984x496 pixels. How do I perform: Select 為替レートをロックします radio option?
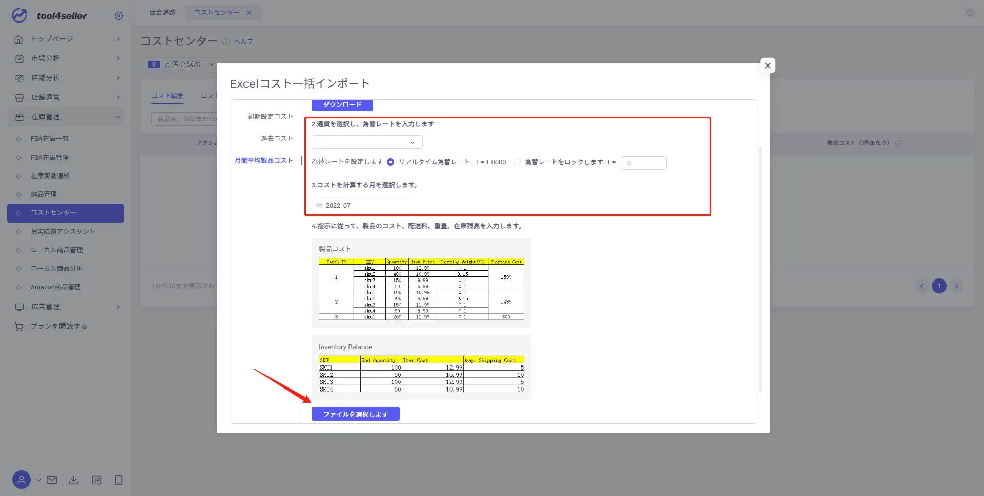[517, 162]
